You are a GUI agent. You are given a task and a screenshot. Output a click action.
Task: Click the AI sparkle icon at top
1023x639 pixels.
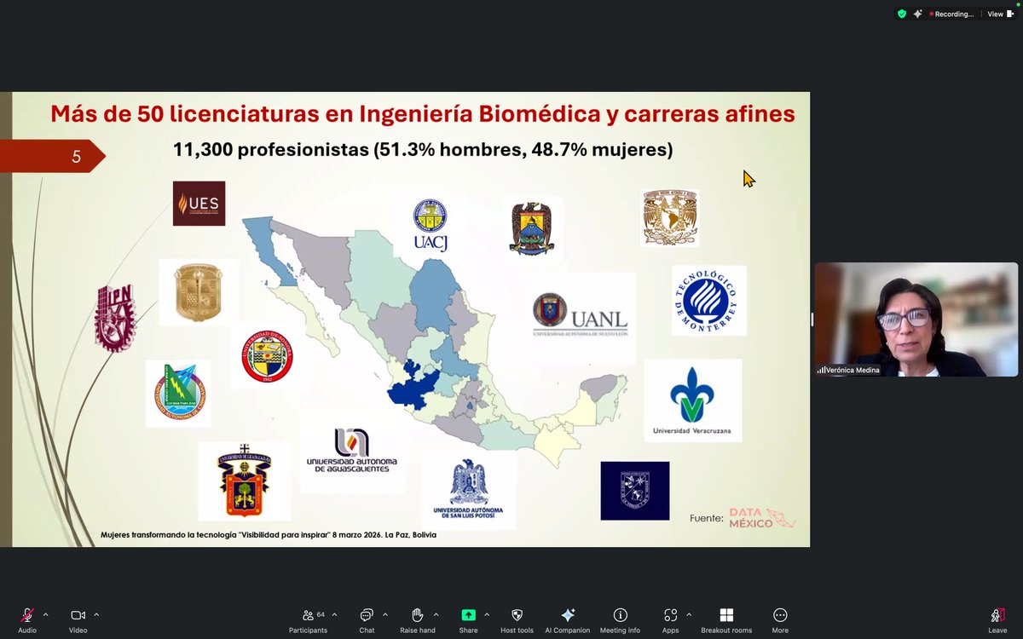tap(917, 14)
